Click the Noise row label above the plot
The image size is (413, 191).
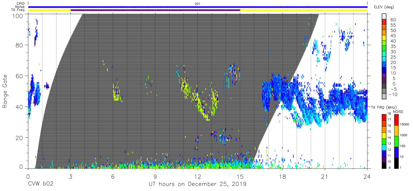point(20,7)
